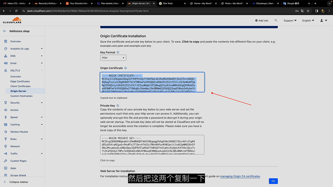Screen dimensions: 333x187
Task: Open SSL/TLS Overview submenu item
Action: (x=16, y=76)
